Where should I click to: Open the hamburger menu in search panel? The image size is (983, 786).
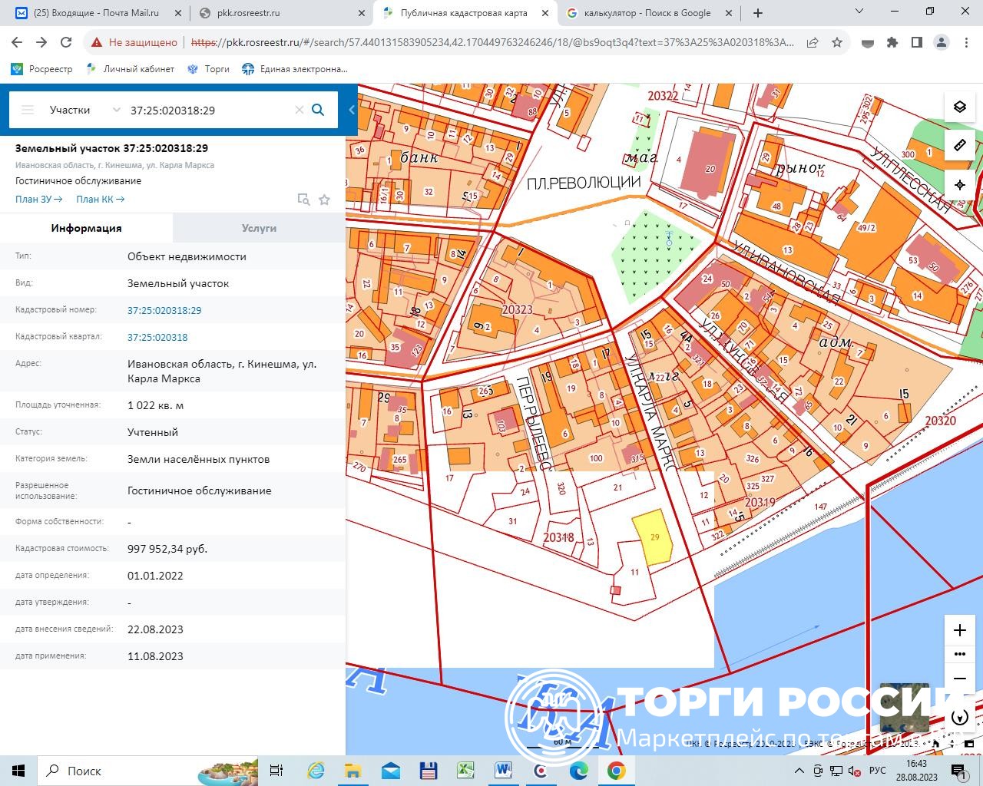click(28, 110)
